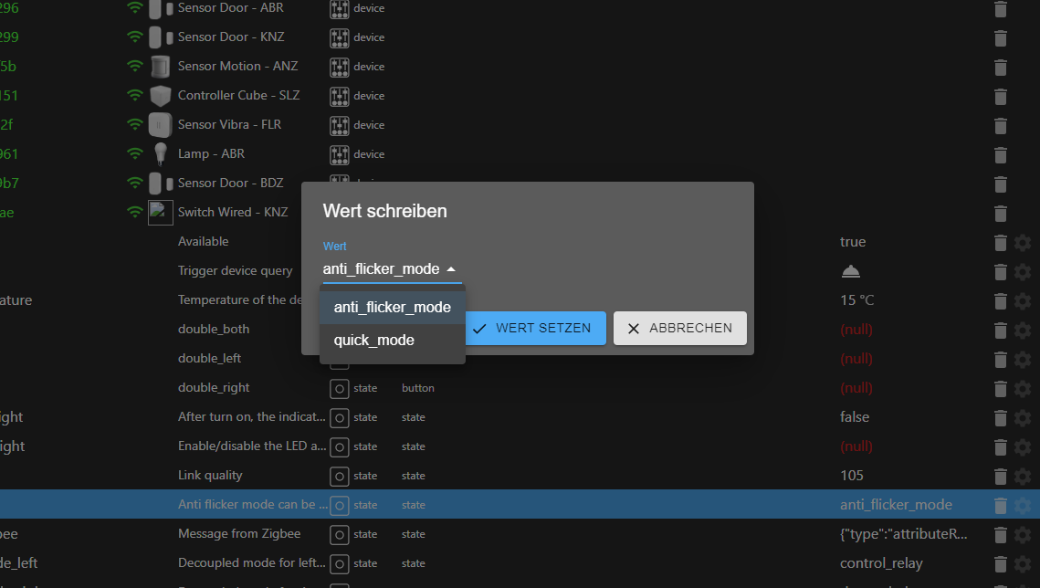Delete Sensor Motion - ANZ device
This screenshot has width=1040, height=588.
(x=1001, y=67)
